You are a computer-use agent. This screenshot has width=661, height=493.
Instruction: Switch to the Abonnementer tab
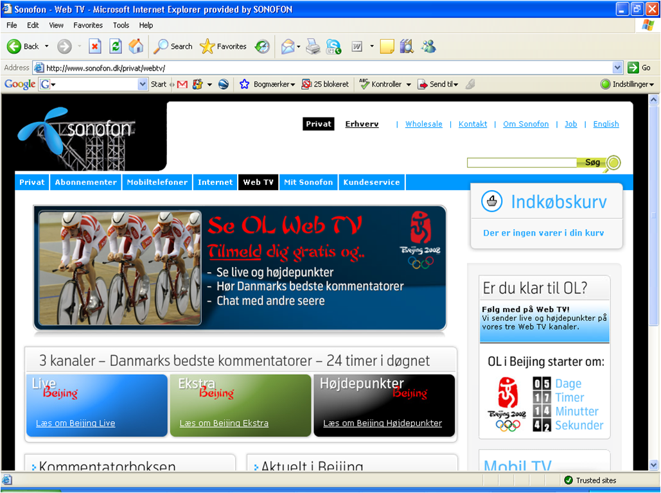pos(85,182)
